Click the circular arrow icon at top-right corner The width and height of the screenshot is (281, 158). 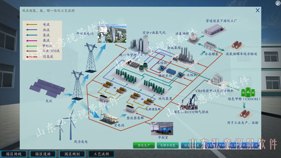coord(278,3)
